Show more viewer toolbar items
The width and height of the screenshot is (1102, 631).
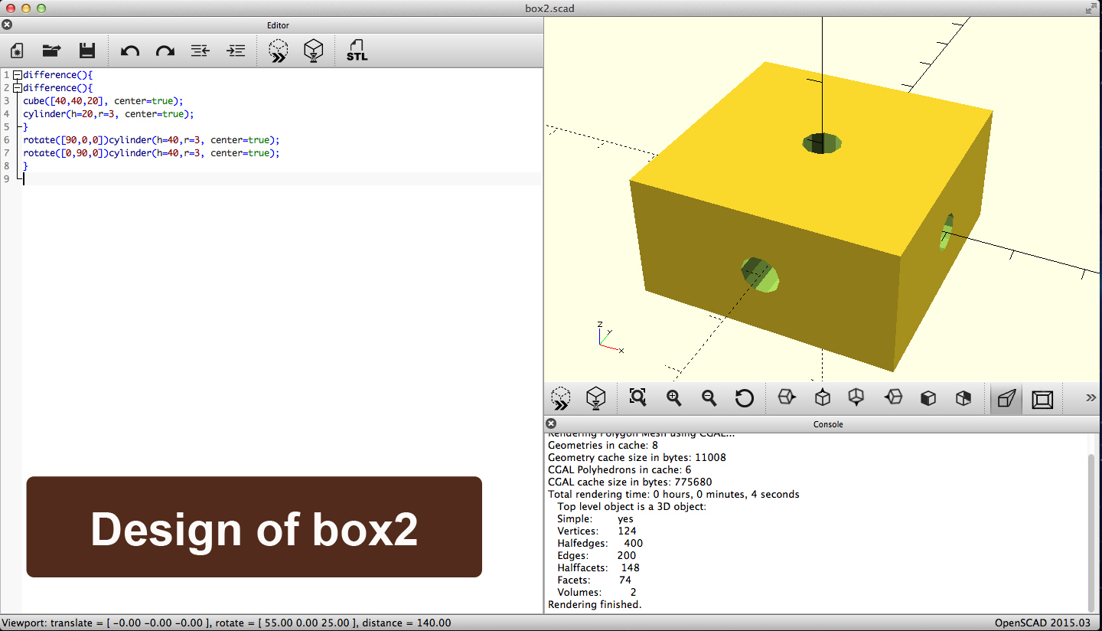pyautogui.click(x=1091, y=397)
